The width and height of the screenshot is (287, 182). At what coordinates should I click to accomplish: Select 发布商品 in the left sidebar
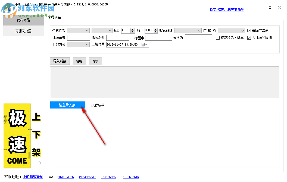click(23, 20)
